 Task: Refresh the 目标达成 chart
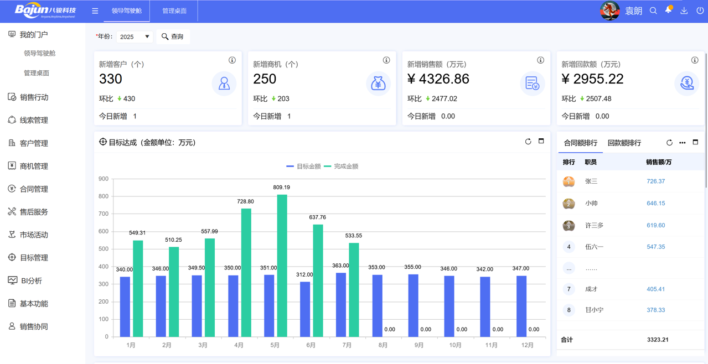[528, 142]
